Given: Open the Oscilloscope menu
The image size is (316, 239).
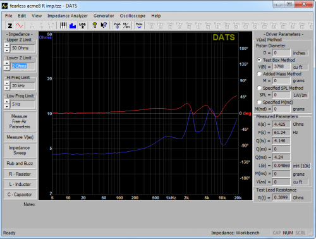Looking at the screenshot, I should [133, 16].
